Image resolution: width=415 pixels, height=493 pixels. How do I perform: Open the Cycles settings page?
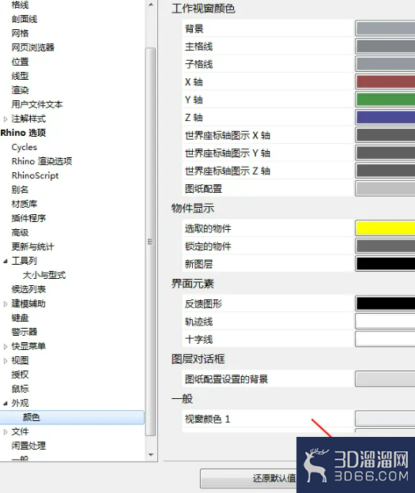click(25, 147)
